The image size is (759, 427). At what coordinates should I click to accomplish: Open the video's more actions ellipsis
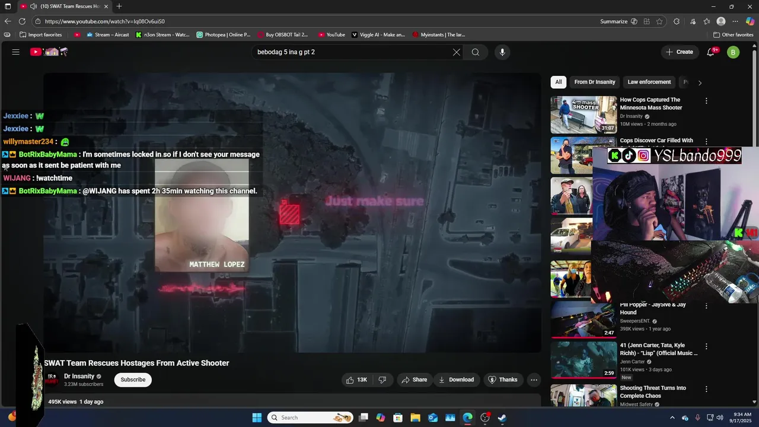tap(534, 380)
